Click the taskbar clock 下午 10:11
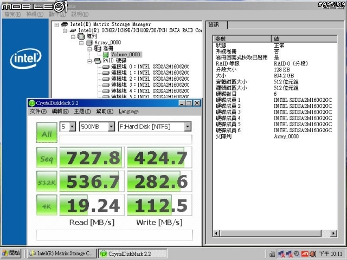The height and width of the screenshot is (260, 347). [330, 254]
